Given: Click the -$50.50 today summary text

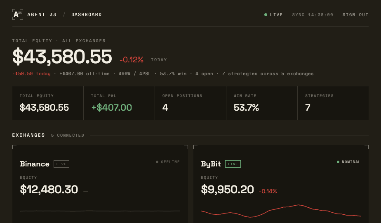Looking at the screenshot, I should click(x=31, y=74).
